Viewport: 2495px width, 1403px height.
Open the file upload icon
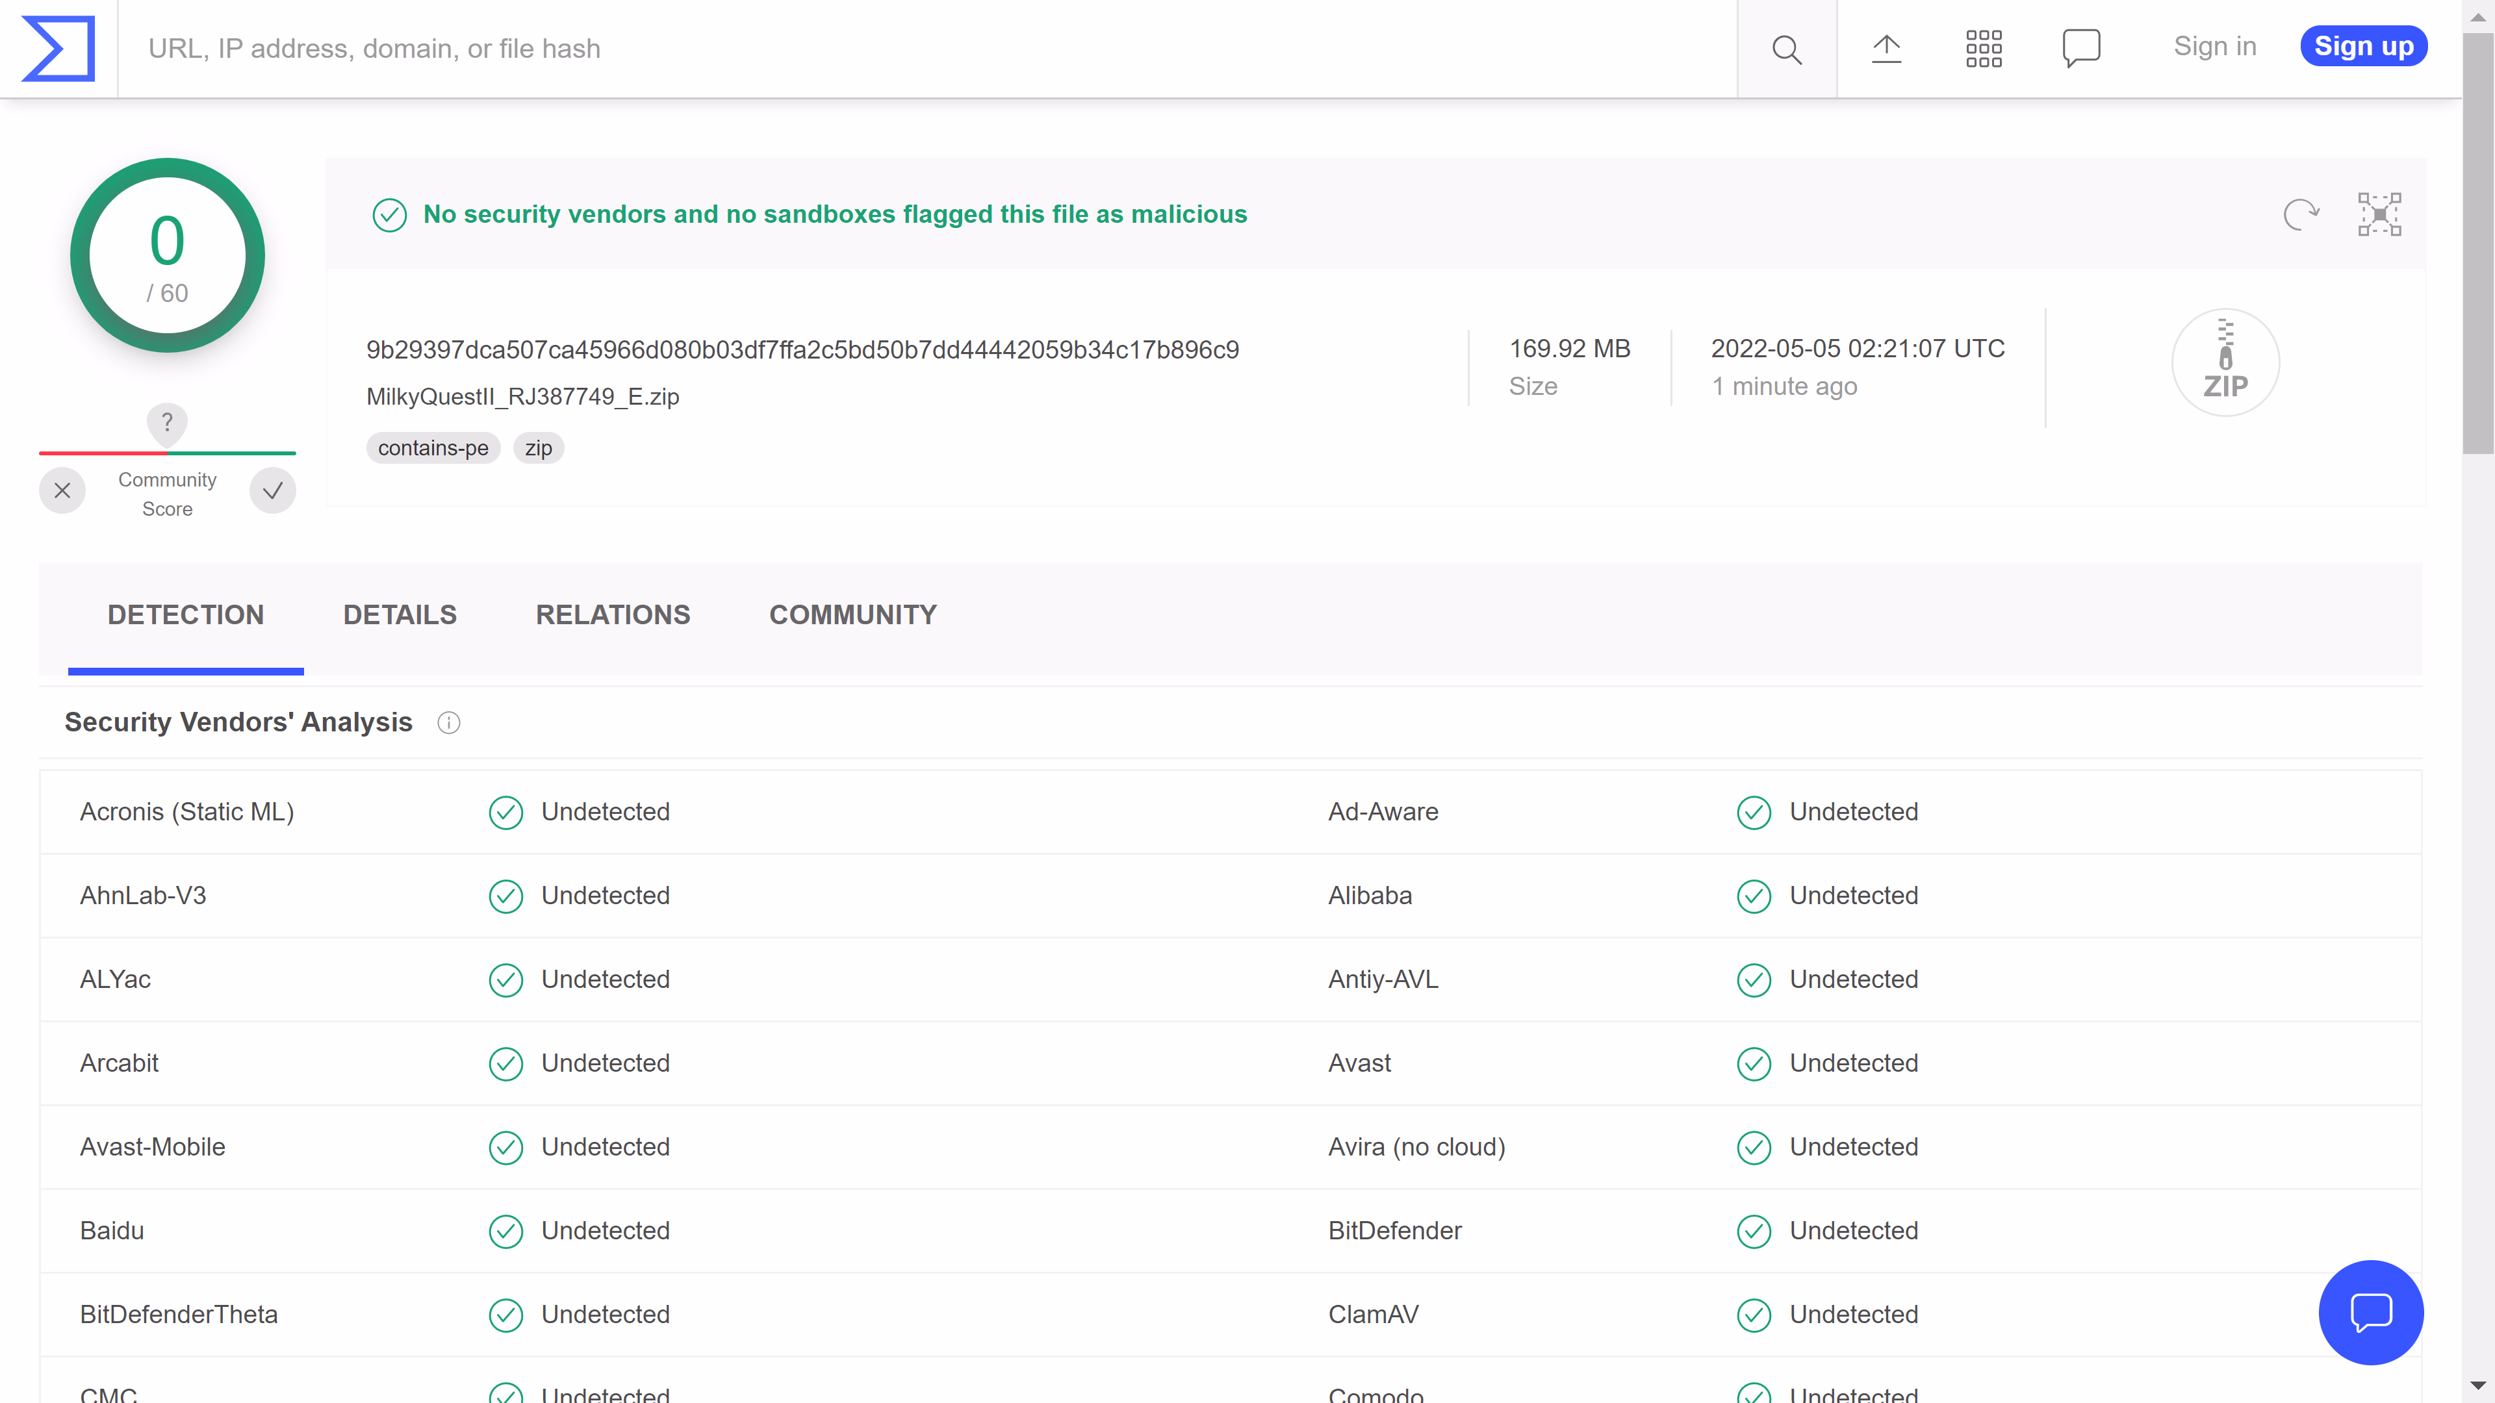click(1886, 49)
